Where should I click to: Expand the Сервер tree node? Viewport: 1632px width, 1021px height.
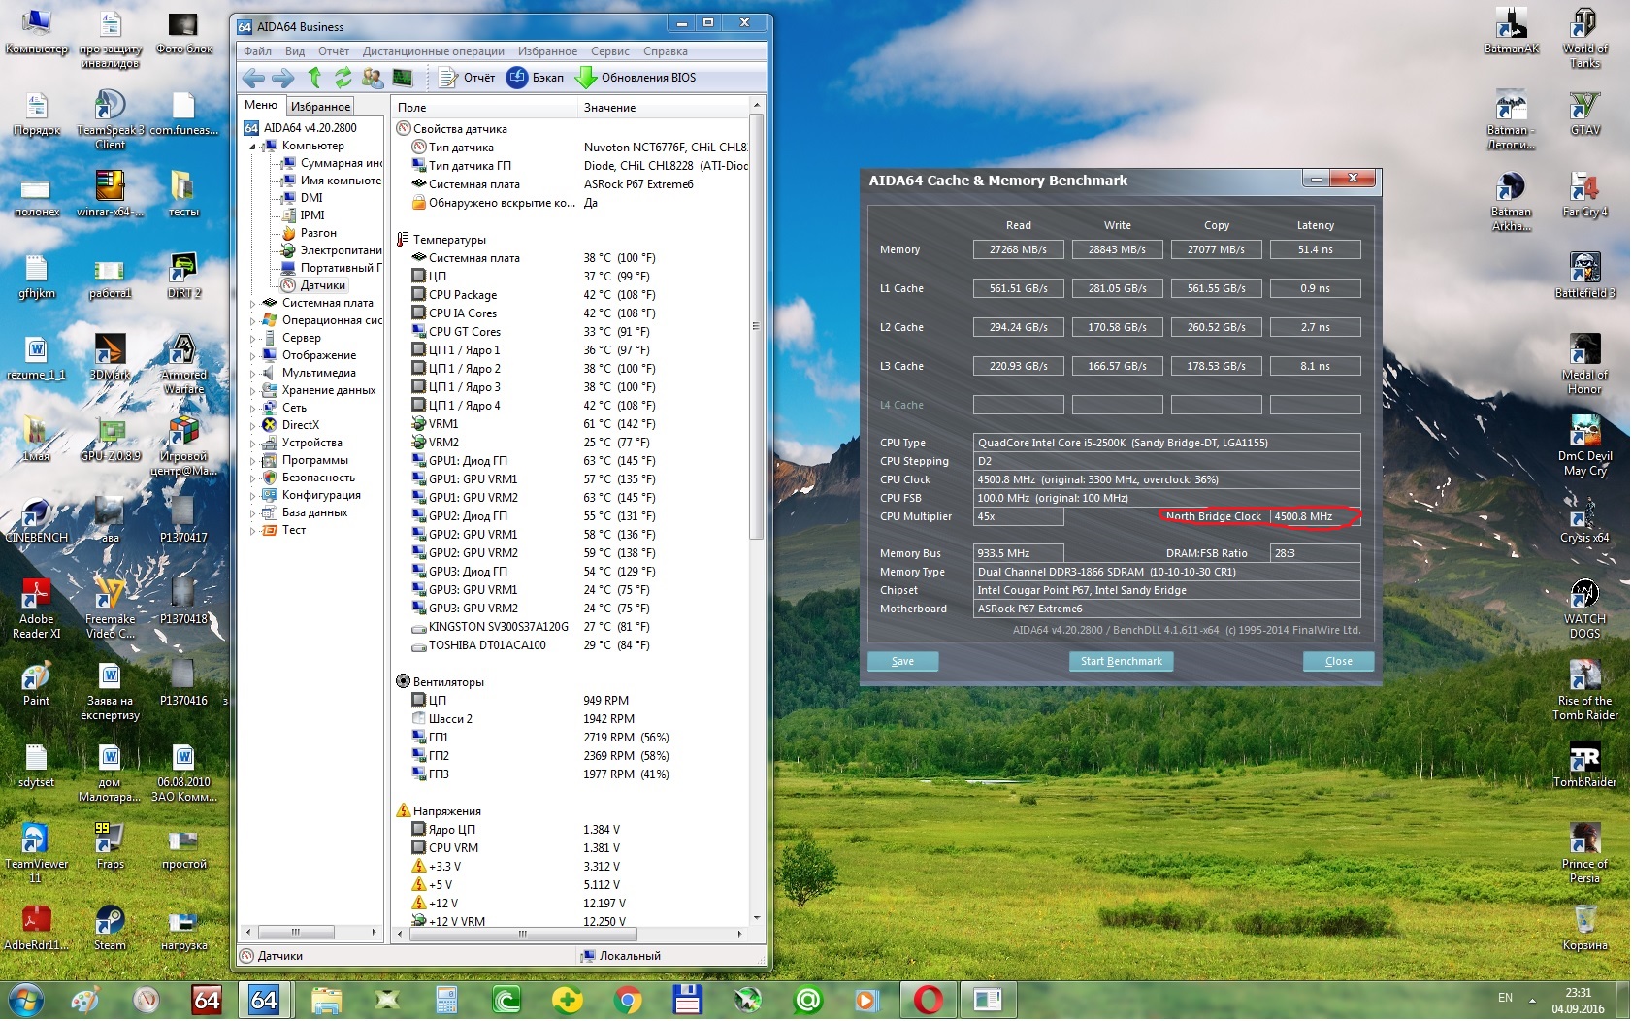253,339
